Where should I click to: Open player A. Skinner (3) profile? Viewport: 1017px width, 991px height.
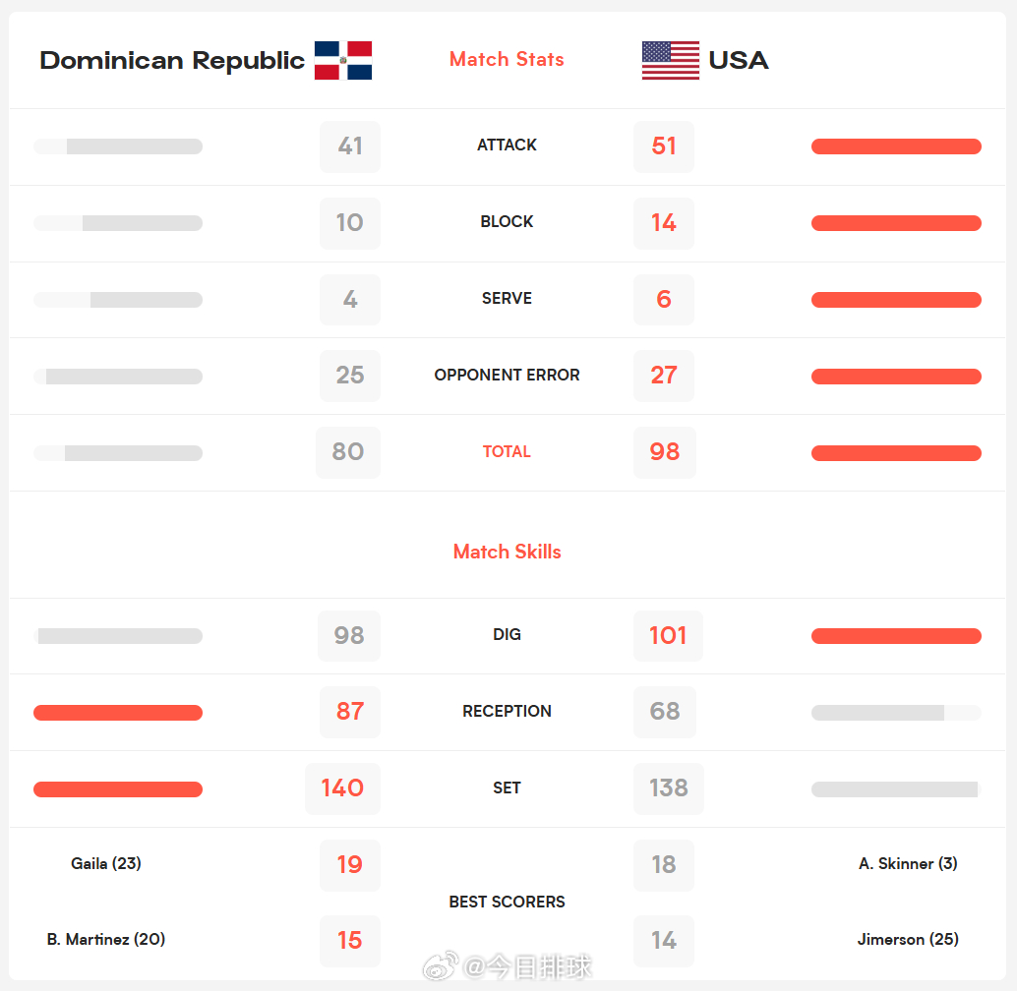(x=908, y=863)
